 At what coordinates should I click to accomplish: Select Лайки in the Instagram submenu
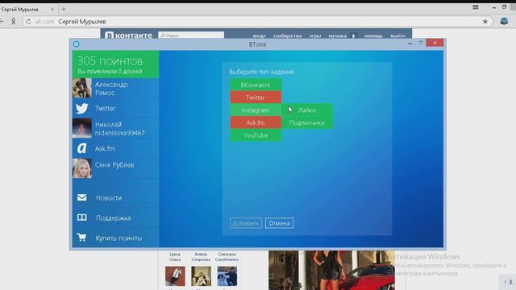(307, 110)
